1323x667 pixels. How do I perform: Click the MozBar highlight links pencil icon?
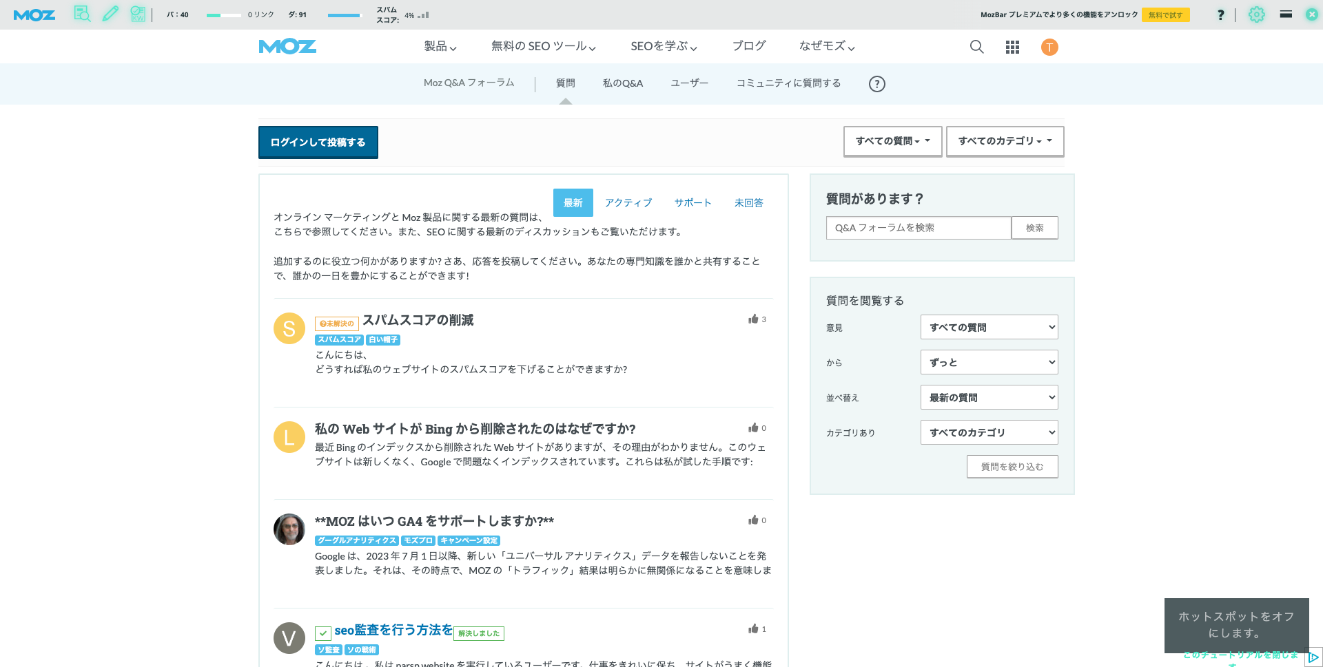110,14
